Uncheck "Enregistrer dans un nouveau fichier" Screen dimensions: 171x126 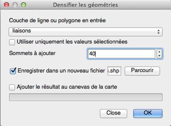[13, 71]
